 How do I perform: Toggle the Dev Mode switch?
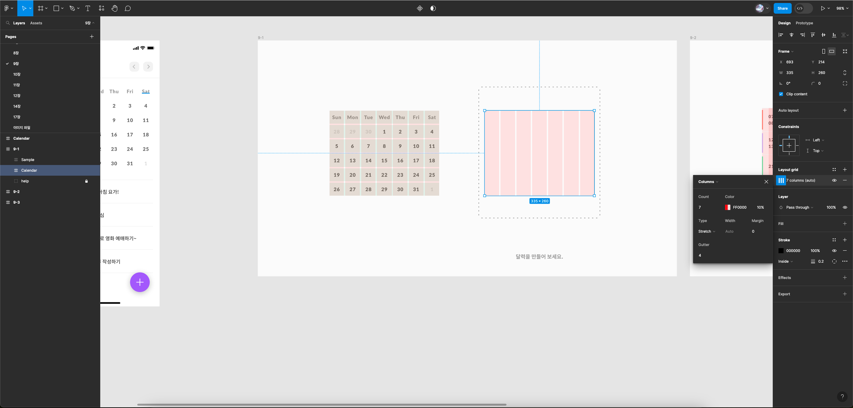[x=803, y=8]
